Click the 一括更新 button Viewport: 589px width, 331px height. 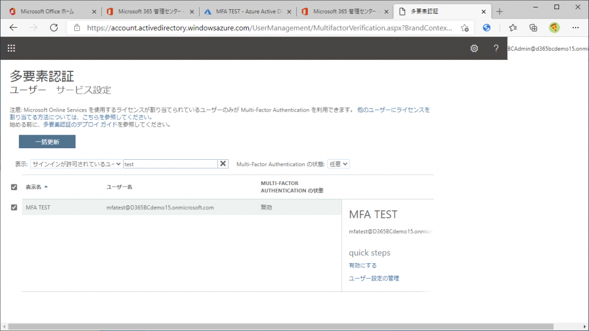click(x=47, y=141)
